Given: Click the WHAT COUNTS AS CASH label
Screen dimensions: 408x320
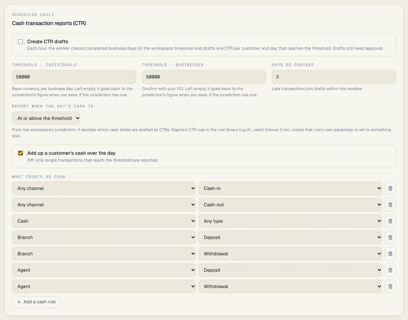Looking at the screenshot, I should coord(39,177).
